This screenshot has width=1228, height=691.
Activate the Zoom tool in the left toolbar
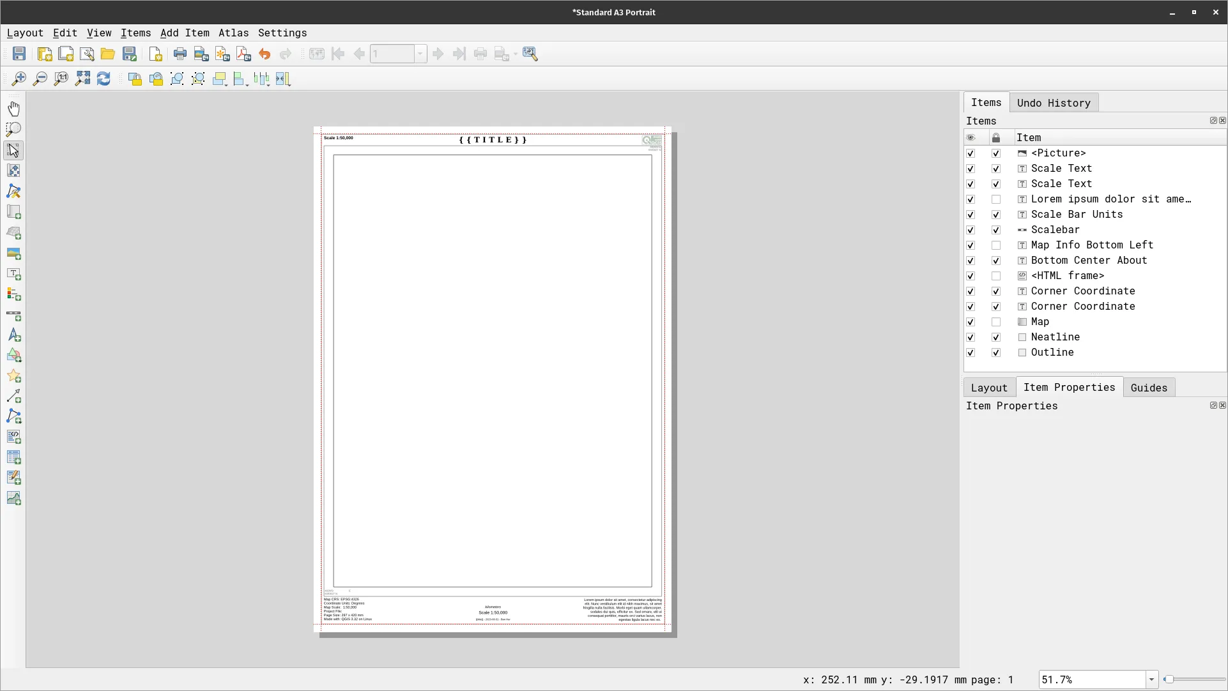(x=14, y=130)
